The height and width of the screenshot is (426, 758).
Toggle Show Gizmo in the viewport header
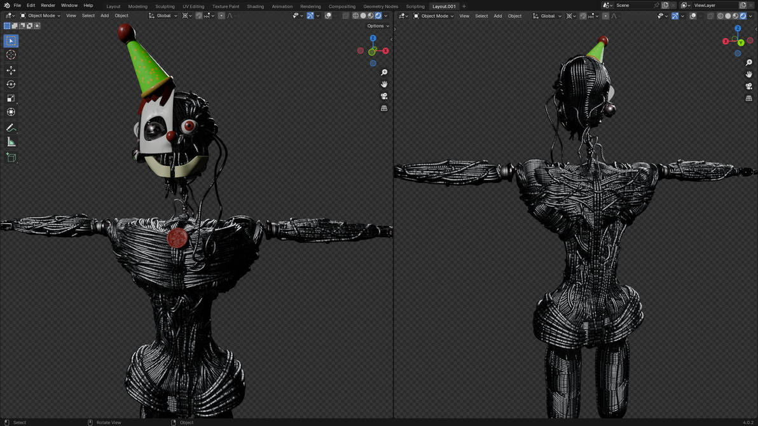tap(310, 15)
